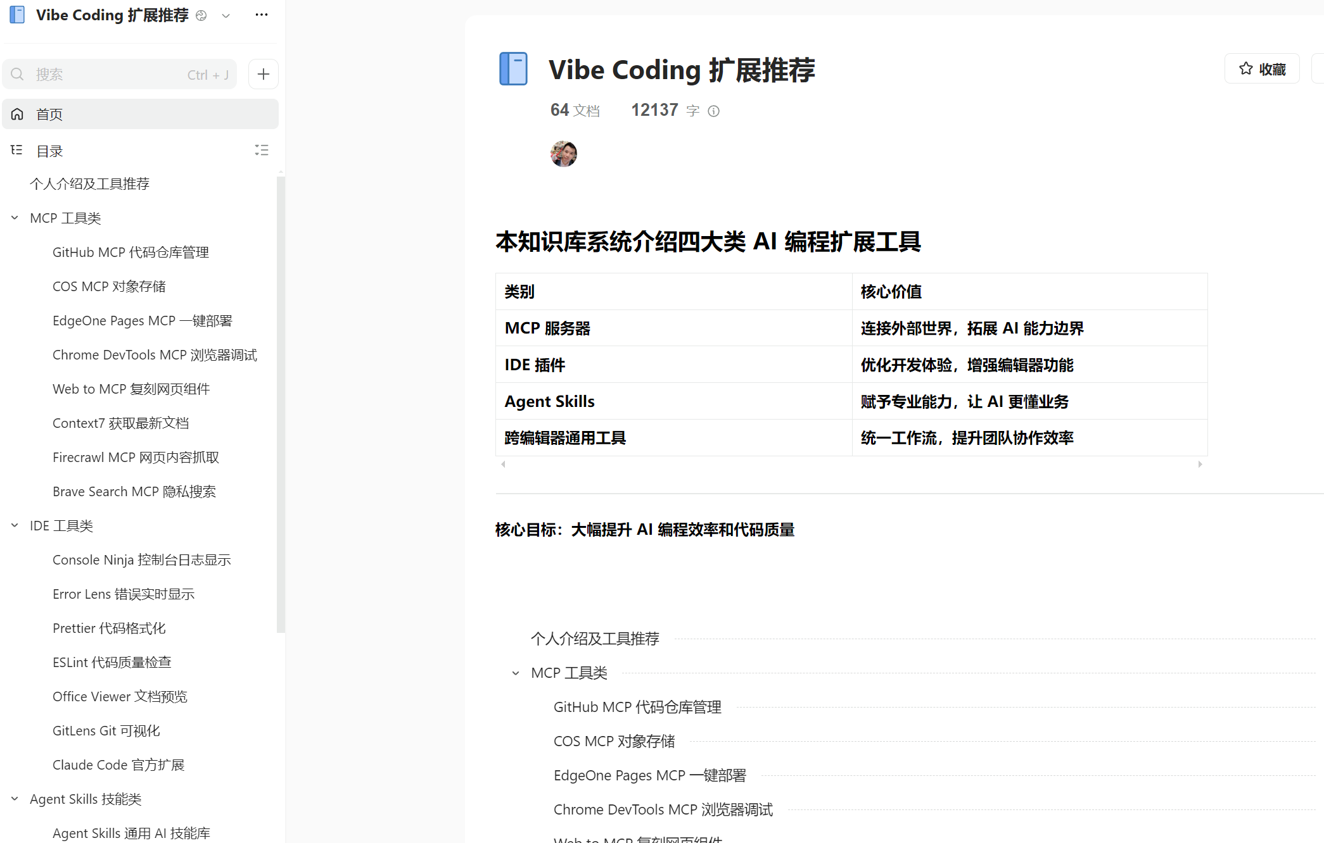Viewport: 1324px width, 843px height.
Task: Open the dropdown chevron next to the sidebar title
Action: [x=226, y=16]
